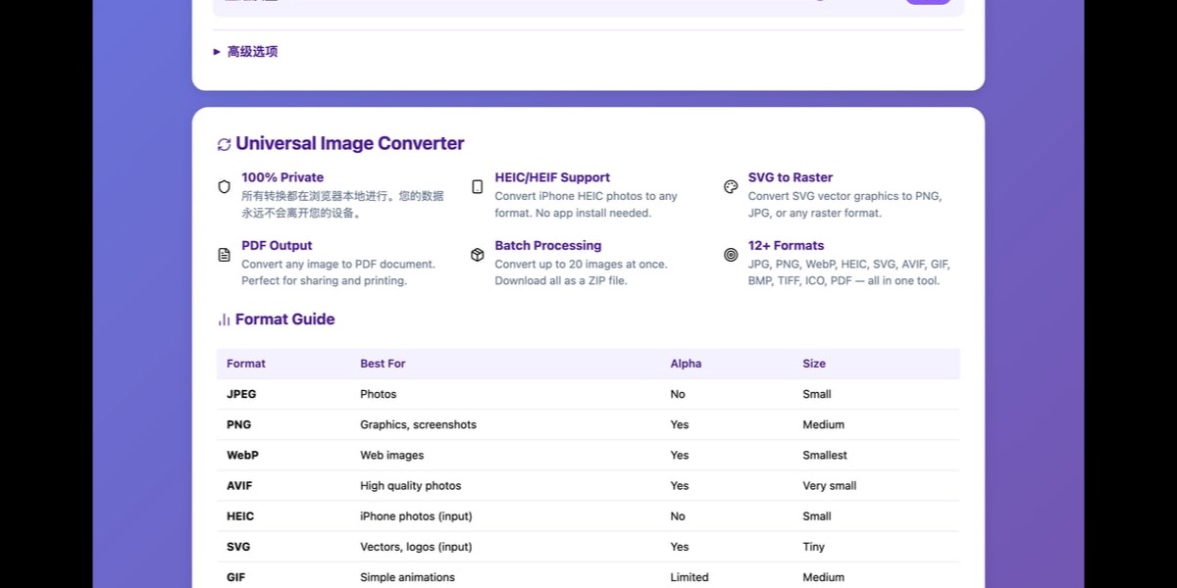Click the purple button at the top right

[x=928, y=0]
